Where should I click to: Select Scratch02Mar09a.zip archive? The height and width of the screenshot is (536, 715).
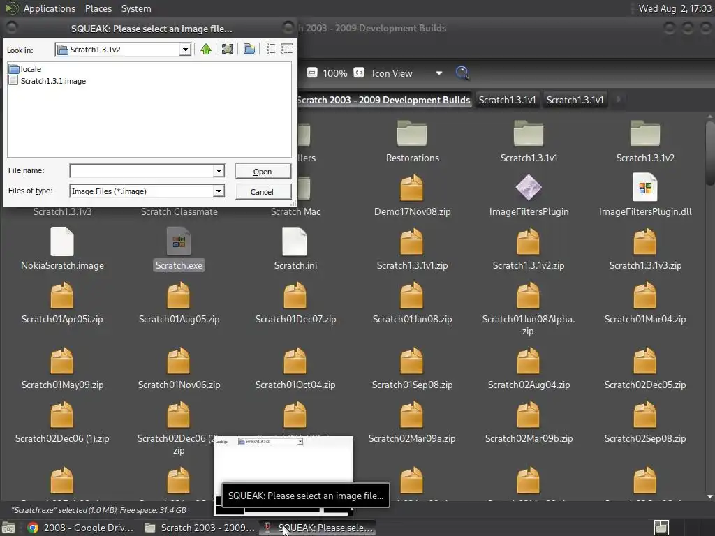coord(412,422)
